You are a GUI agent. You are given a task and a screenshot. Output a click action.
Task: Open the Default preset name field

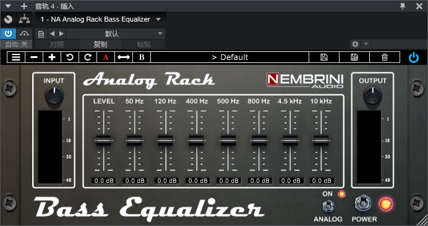pos(230,57)
